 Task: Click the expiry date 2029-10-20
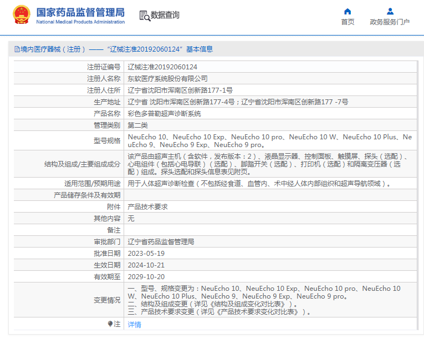point(146,276)
